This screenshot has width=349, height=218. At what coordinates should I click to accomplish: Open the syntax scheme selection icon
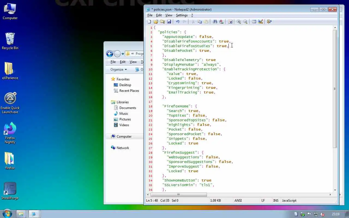pyautogui.click(x=254, y=22)
